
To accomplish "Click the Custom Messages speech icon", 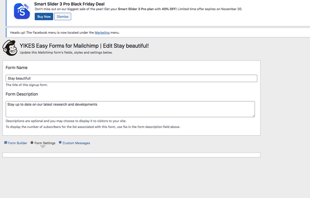I will 60,142.
